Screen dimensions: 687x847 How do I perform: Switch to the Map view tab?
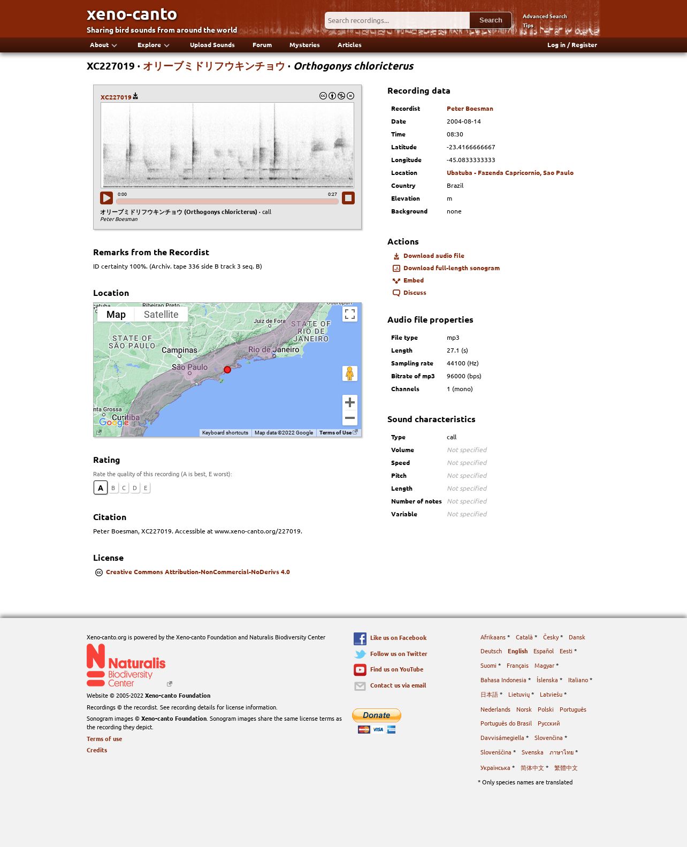point(116,315)
